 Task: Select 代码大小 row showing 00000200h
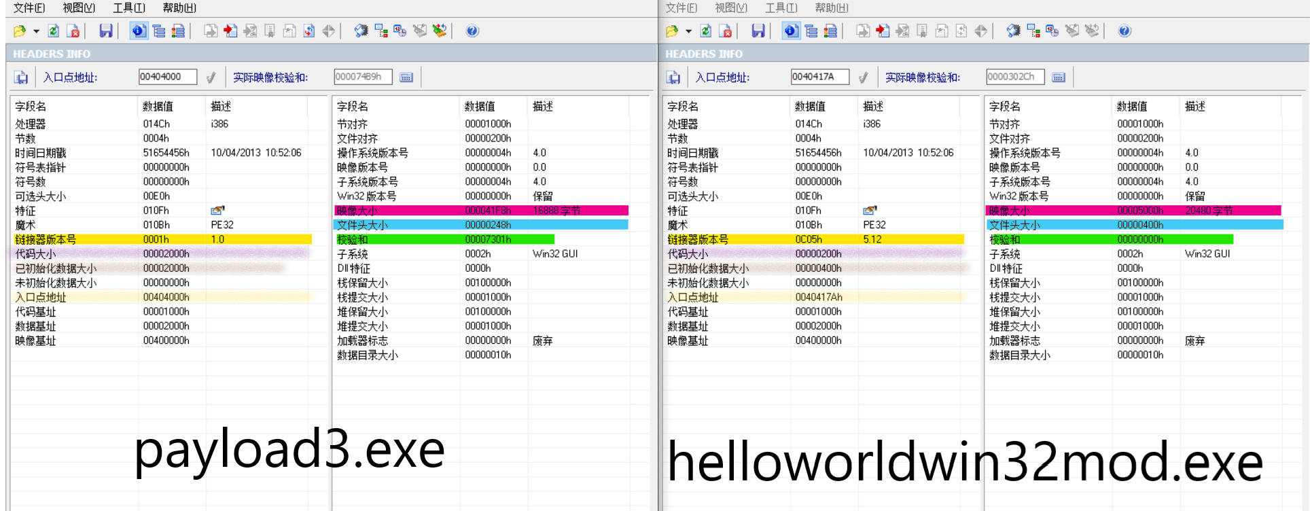pyautogui.click(x=815, y=253)
